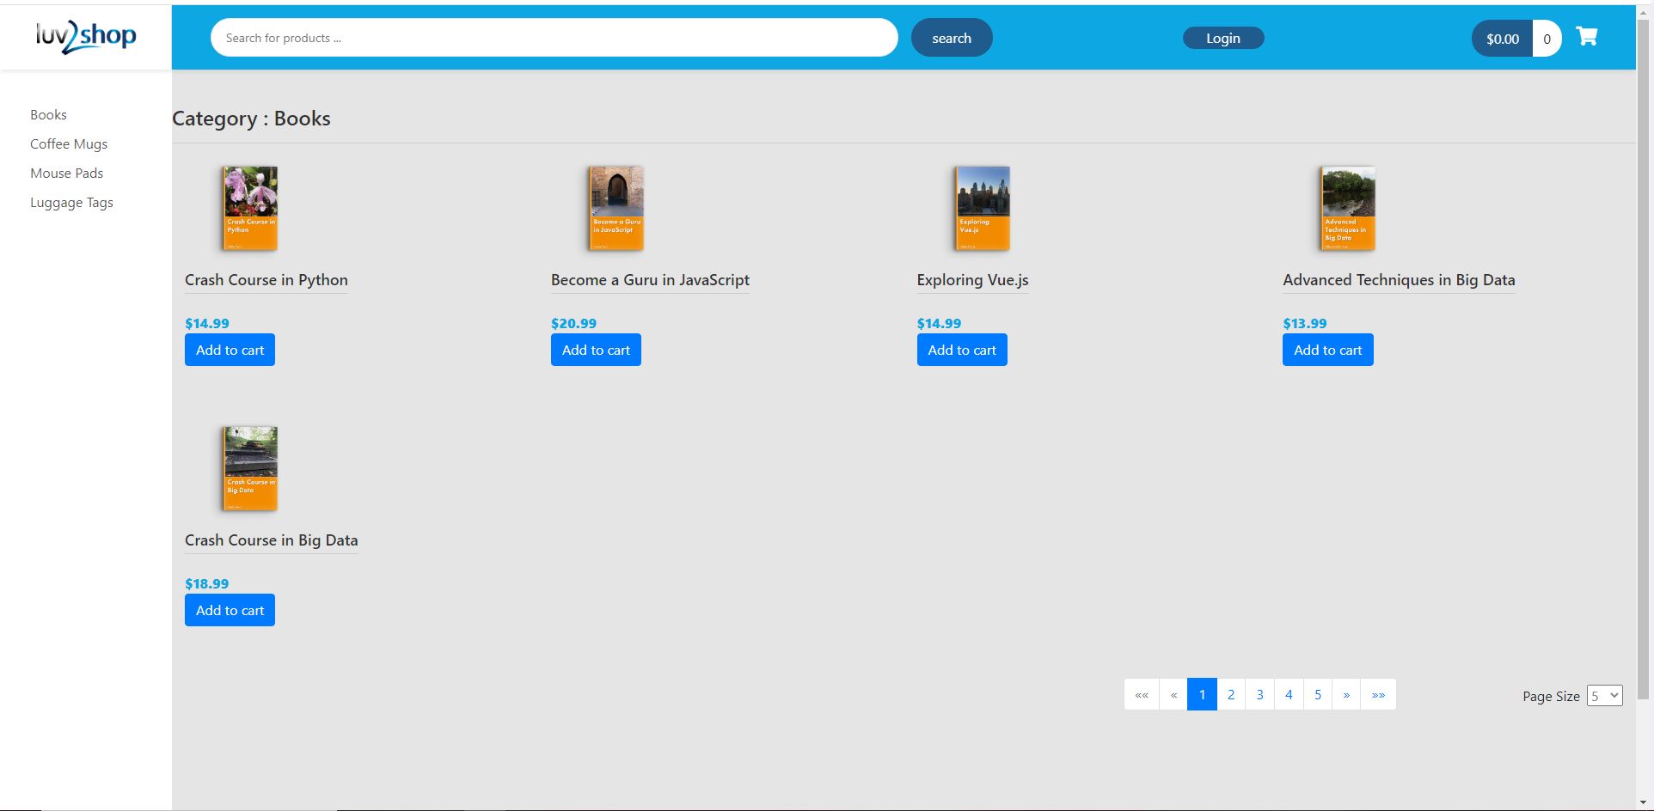
Task: Add Crash Course in Big Data to cart
Action: 230,610
